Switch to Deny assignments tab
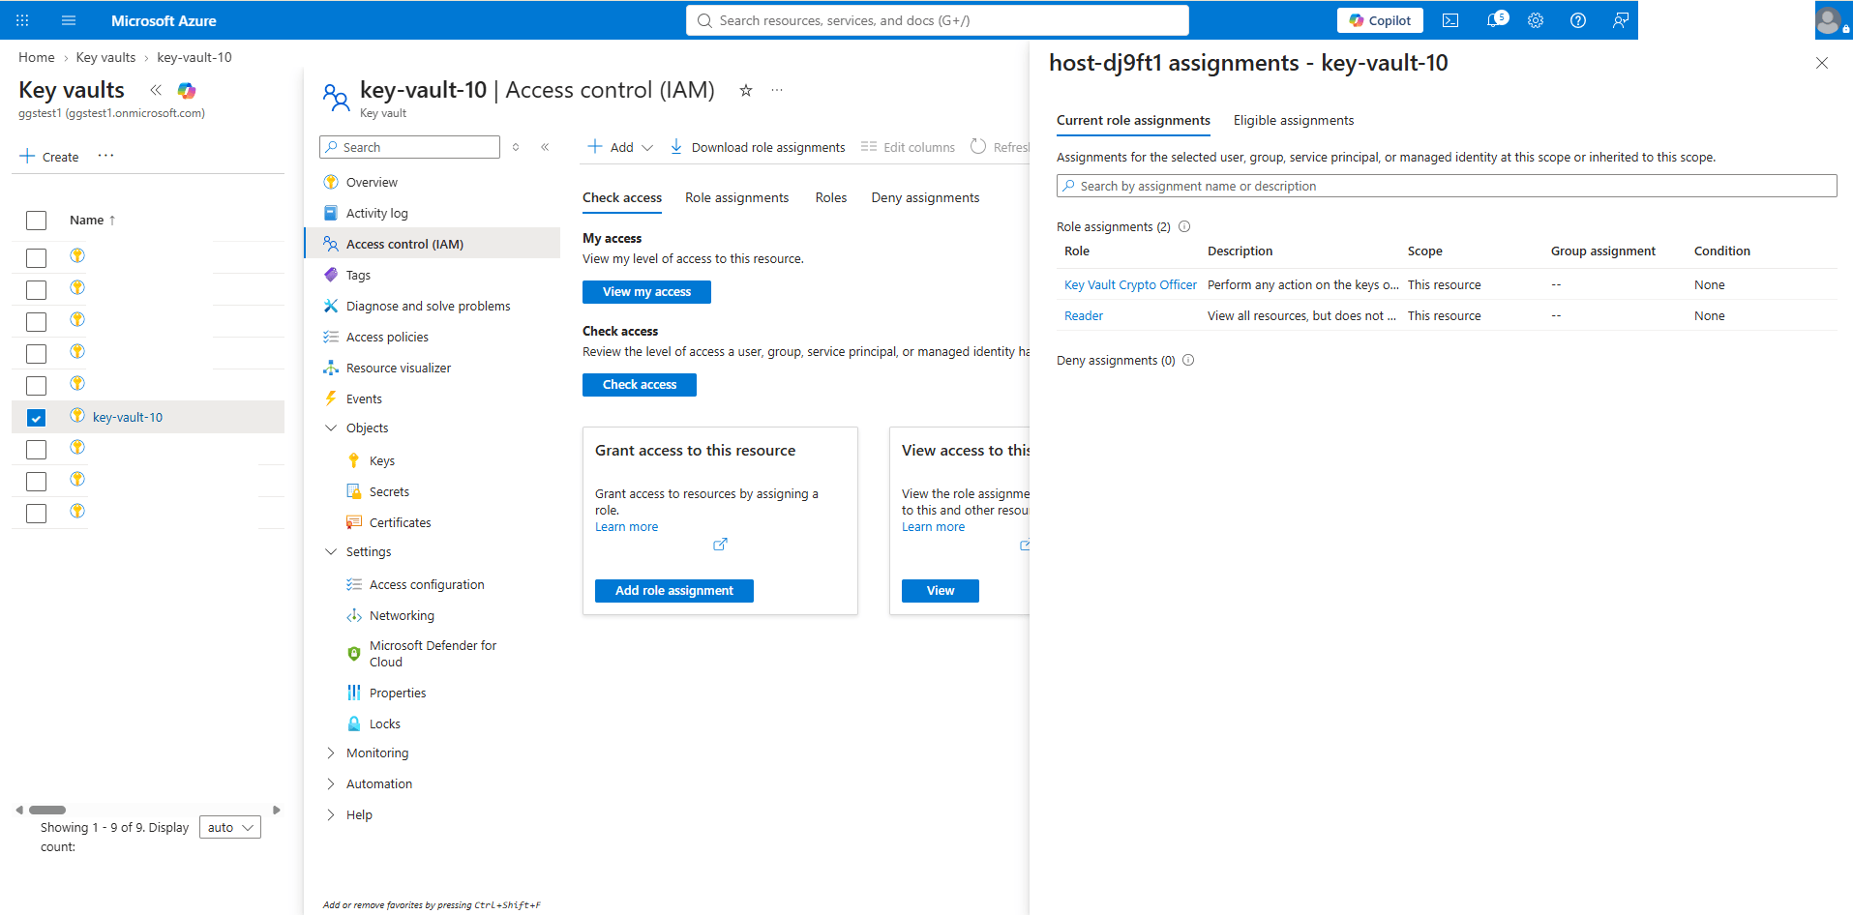The image size is (1853, 915). pyautogui.click(x=925, y=197)
